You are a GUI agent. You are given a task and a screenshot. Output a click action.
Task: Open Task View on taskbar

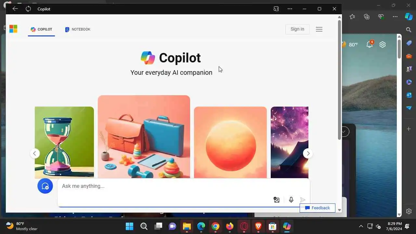point(158,226)
